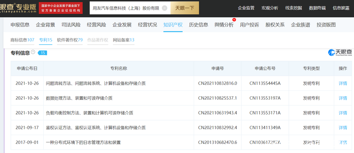The image size is (354, 153).
Task: Open 详情 for 鉴权认证方法 patent
Action: (x=343, y=128)
